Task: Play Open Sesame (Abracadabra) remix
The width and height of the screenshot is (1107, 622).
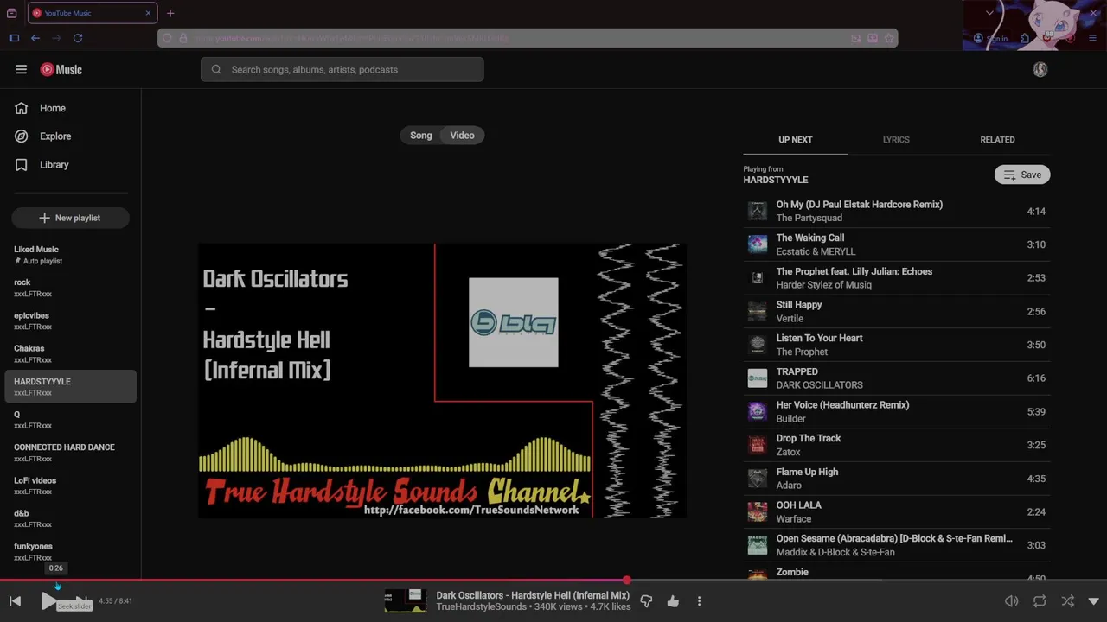Action: pos(897,545)
